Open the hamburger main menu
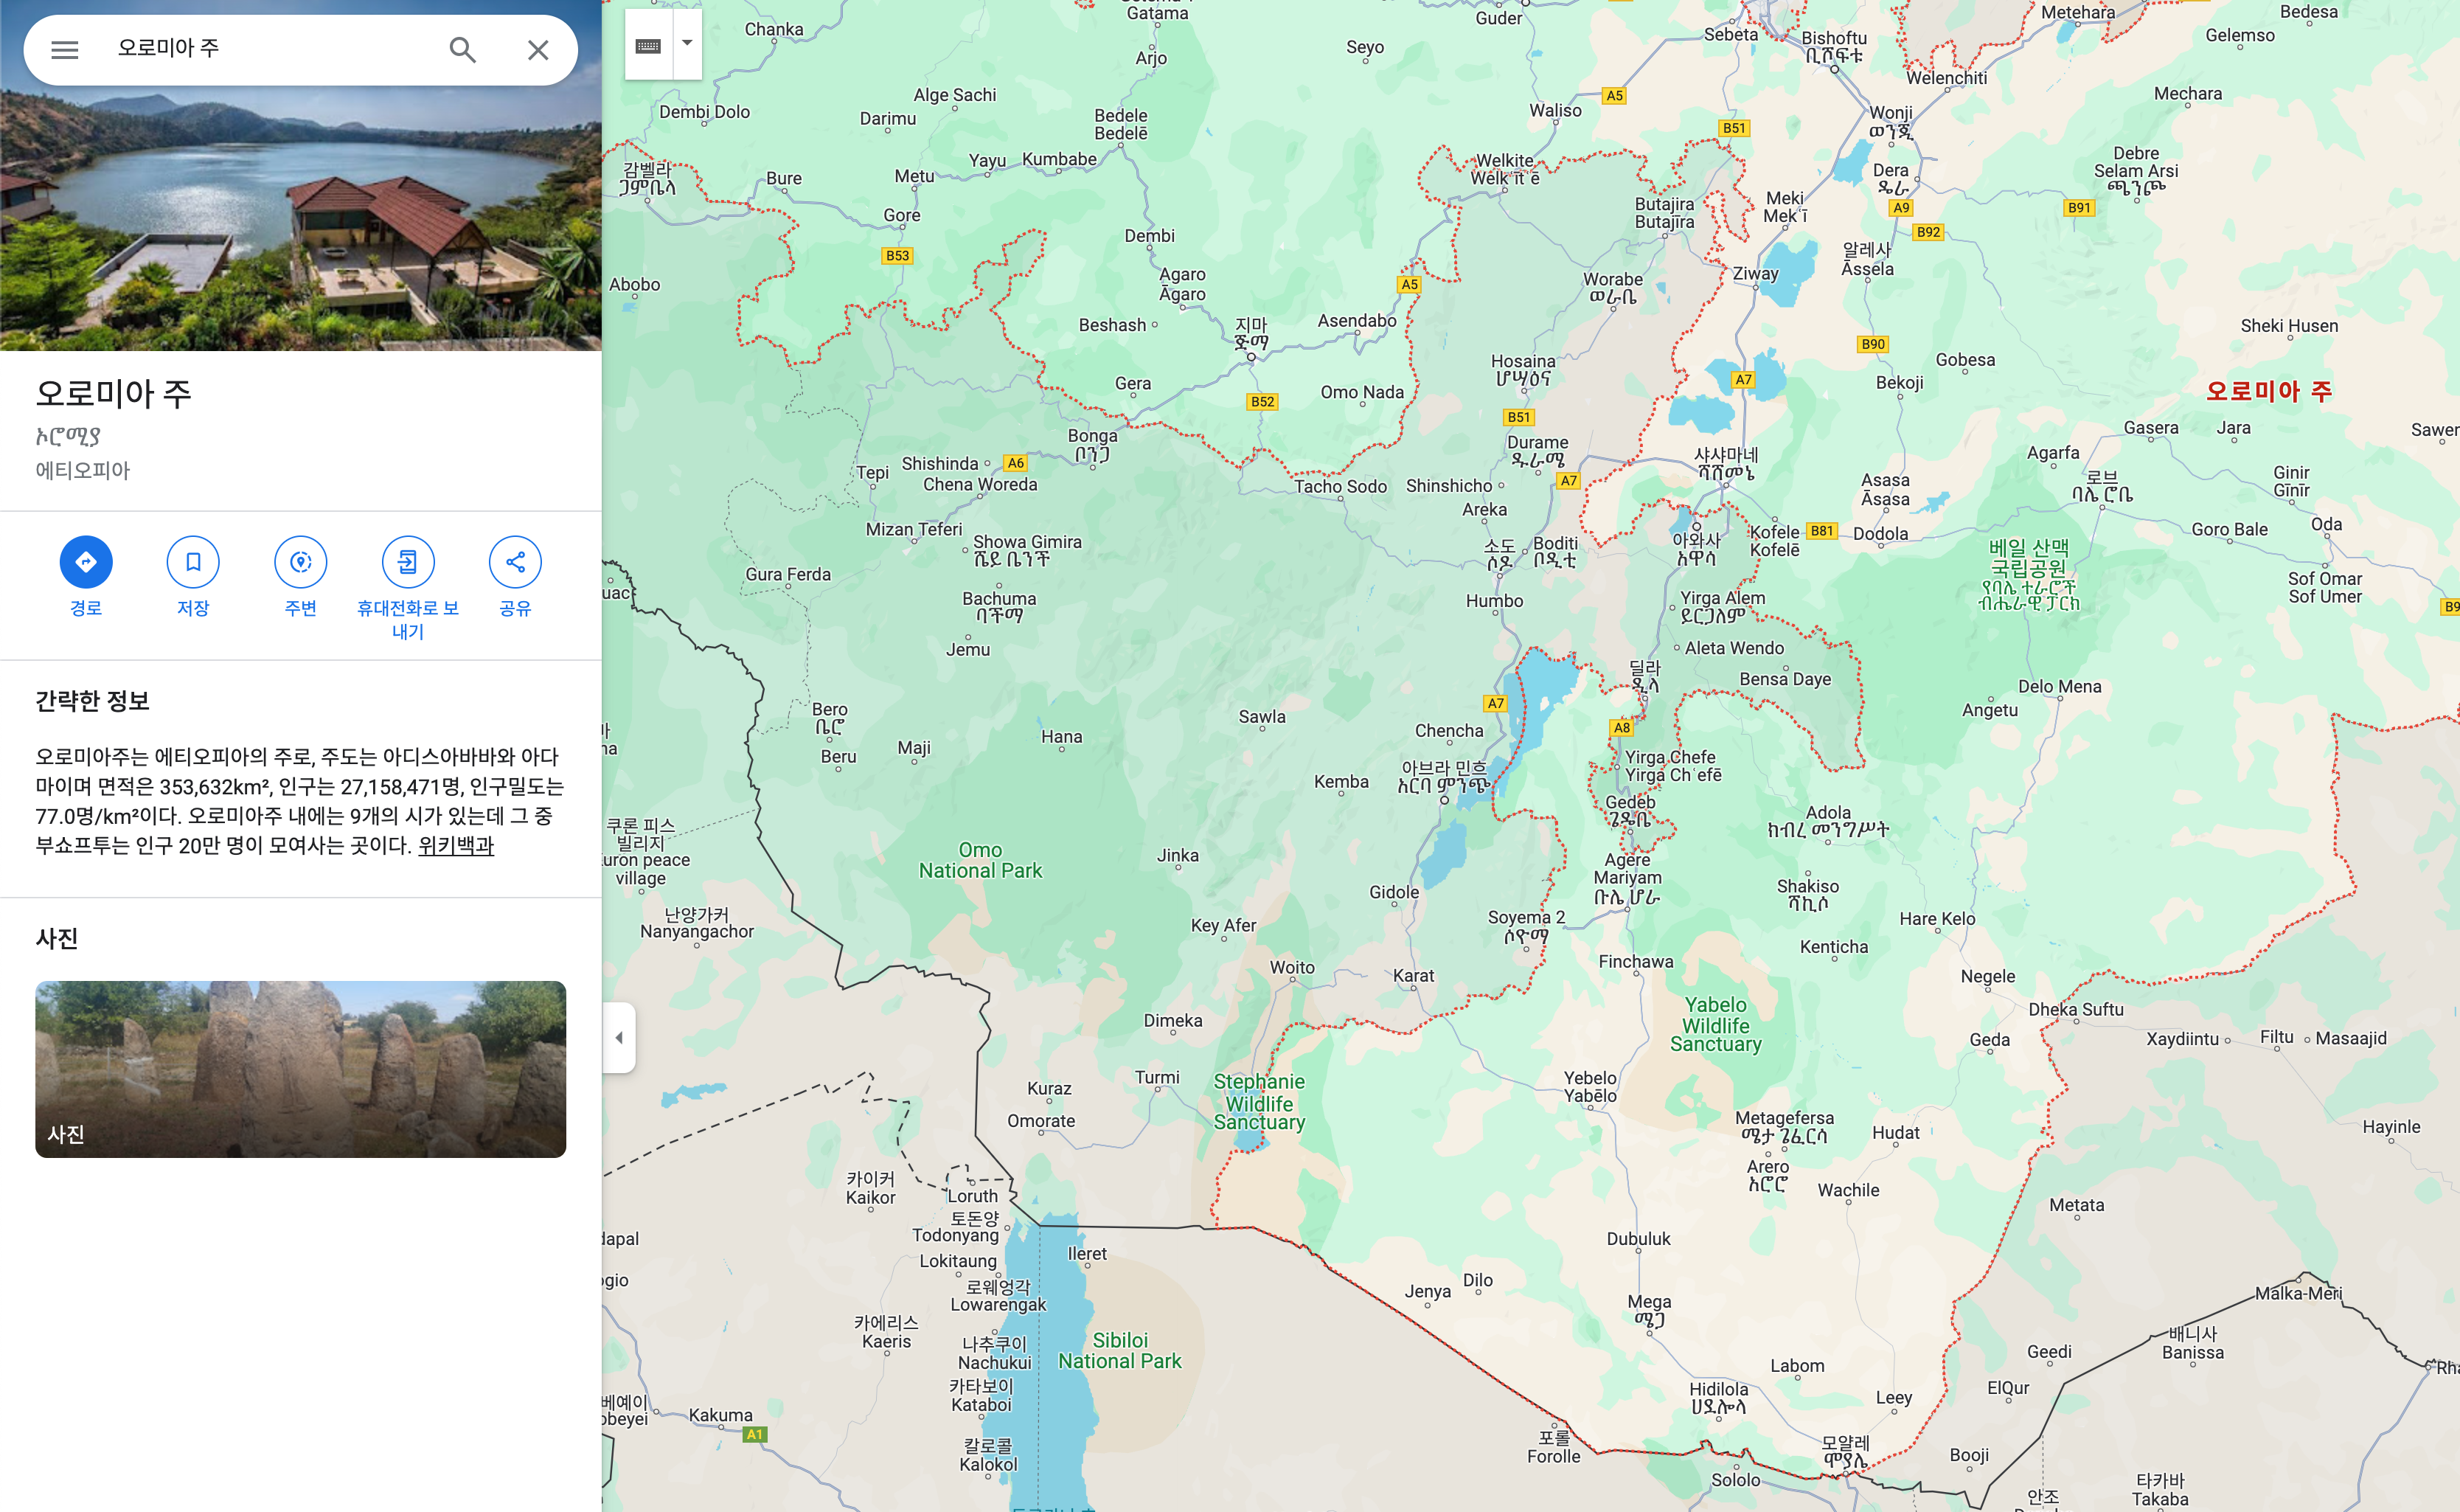Viewport: 2460px width, 1512px height. pos(65,50)
